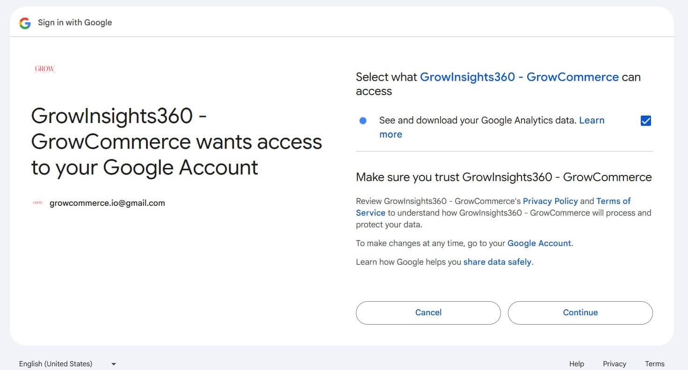Click the blue bullet dot beside Analytics permission
Screen dimensions: 688x370
tap(363, 121)
